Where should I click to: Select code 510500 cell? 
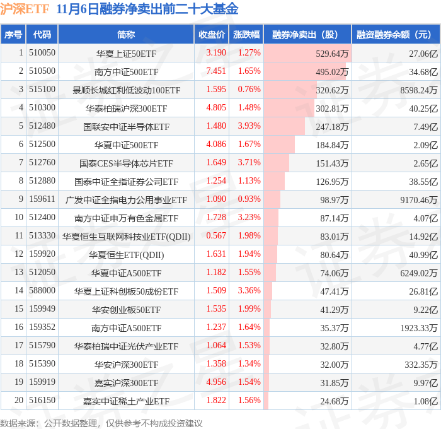click(42, 71)
